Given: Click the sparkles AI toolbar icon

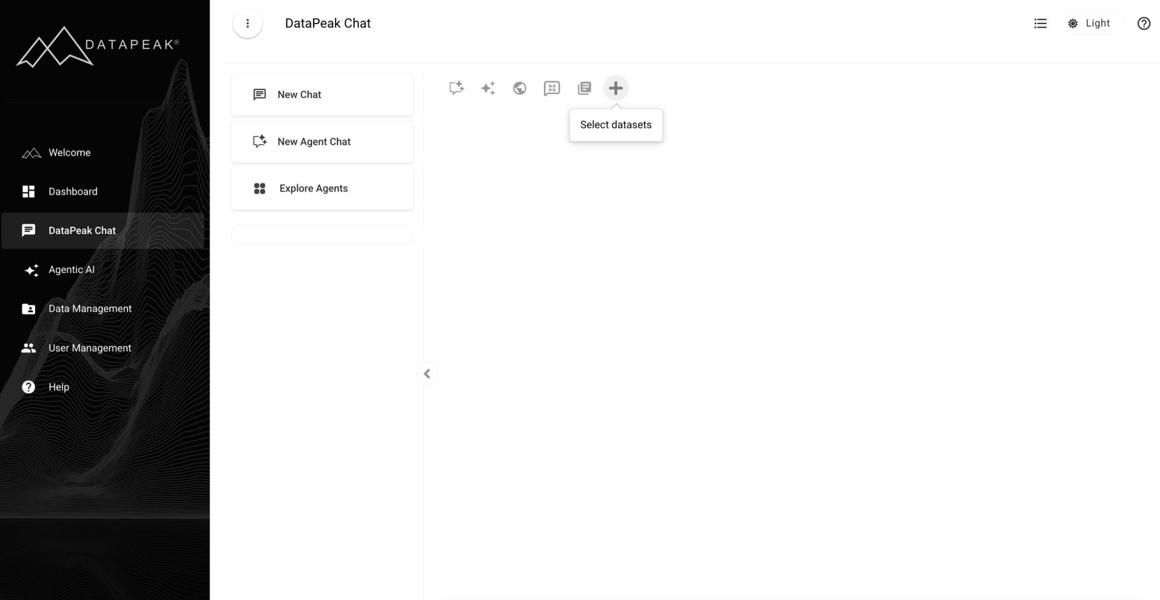Looking at the screenshot, I should click(488, 88).
